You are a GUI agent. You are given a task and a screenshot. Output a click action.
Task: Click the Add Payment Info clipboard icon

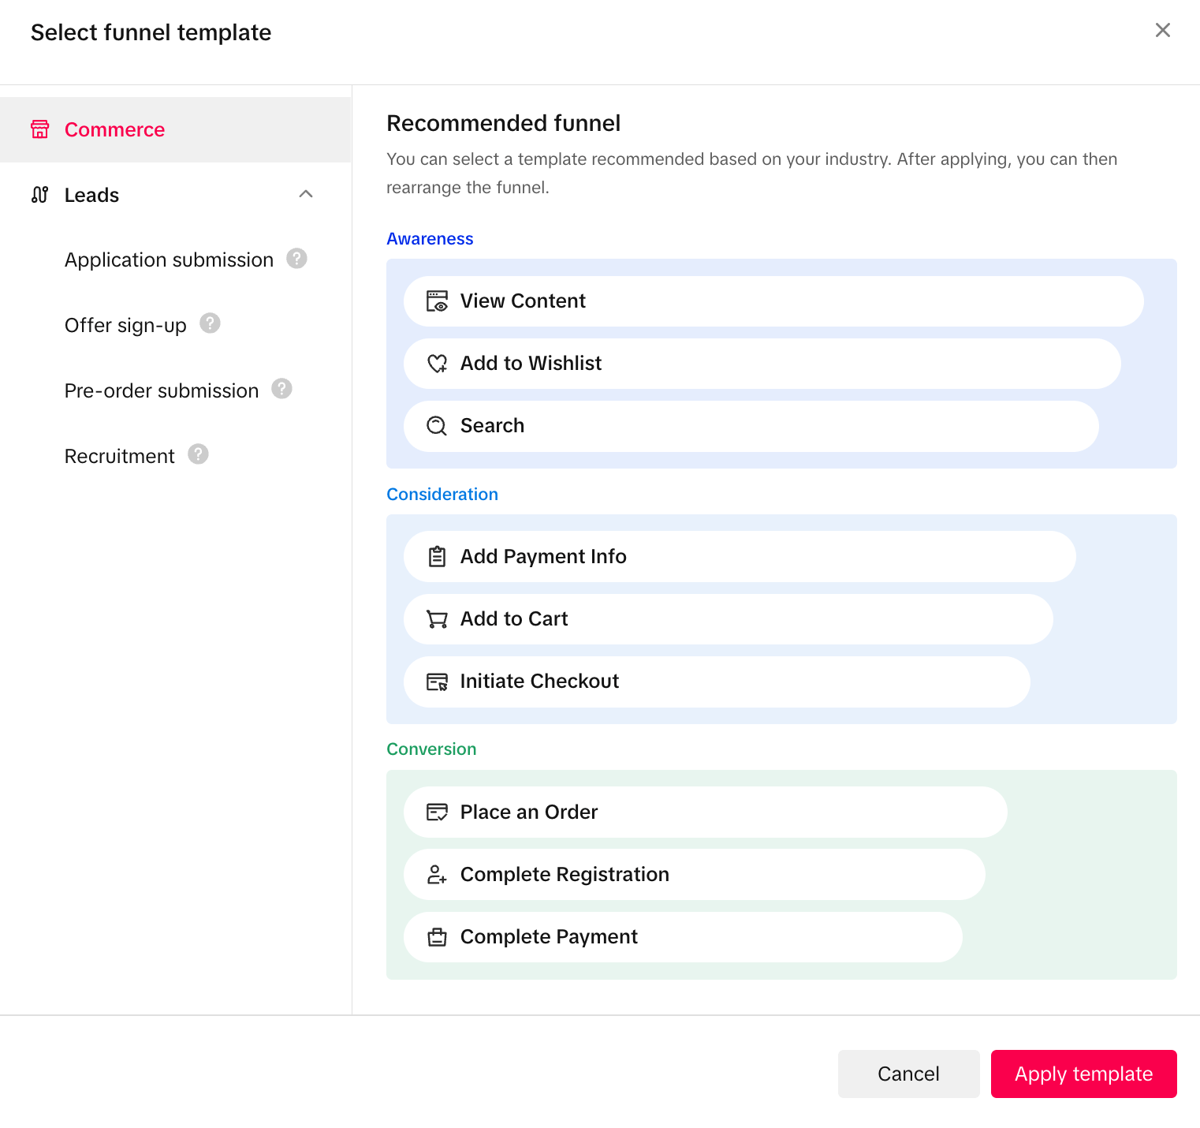tap(437, 557)
